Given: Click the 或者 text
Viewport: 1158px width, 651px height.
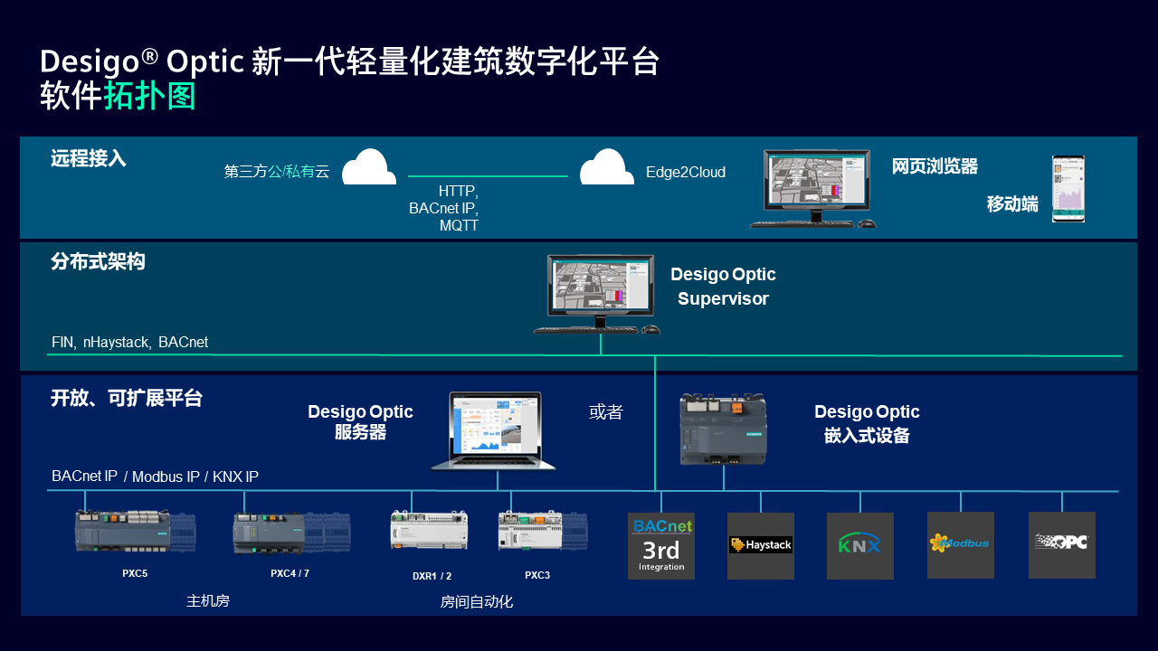Looking at the screenshot, I should tap(606, 412).
